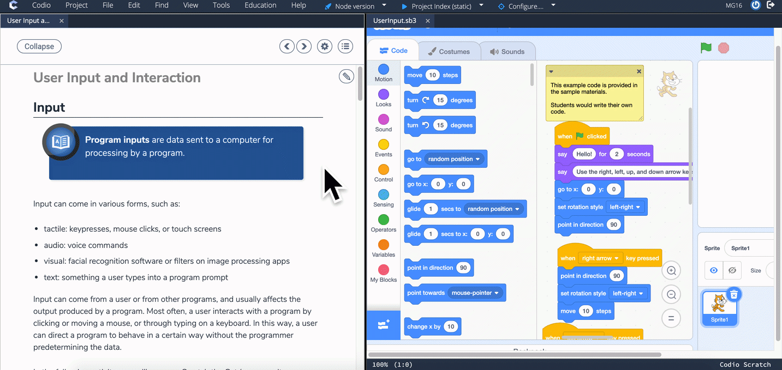Open random position dropdown in go to block
The image size is (782, 370).
click(x=454, y=159)
